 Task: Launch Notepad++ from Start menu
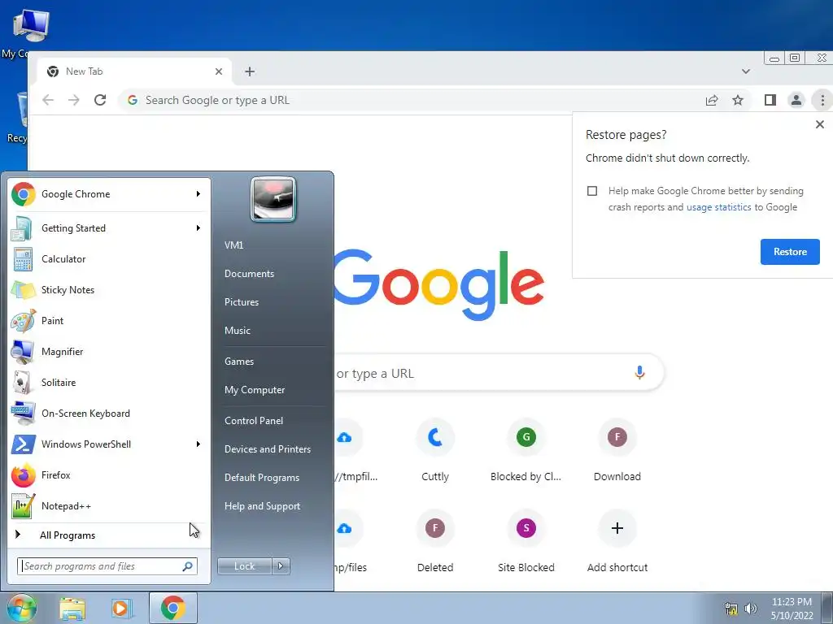pyautogui.click(x=107, y=505)
